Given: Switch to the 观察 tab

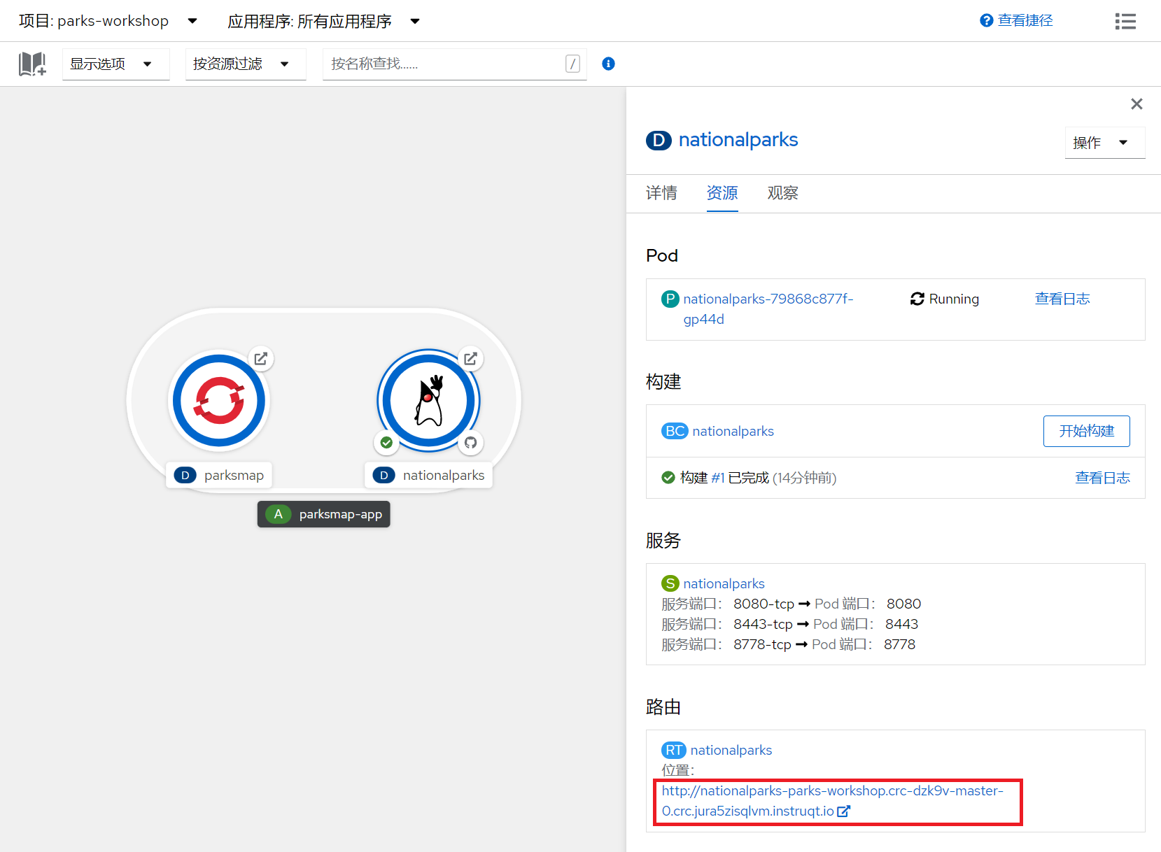Looking at the screenshot, I should (x=782, y=193).
